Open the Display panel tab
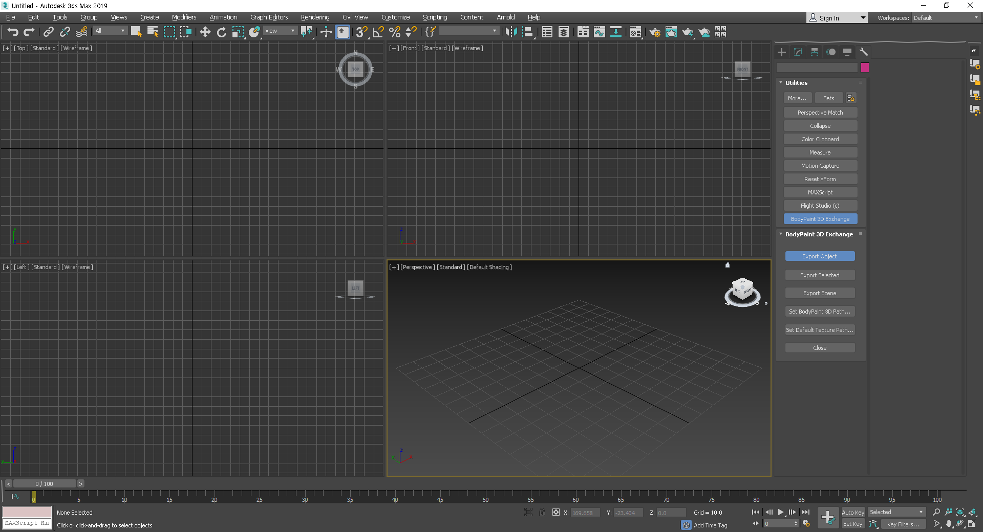 pyautogui.click(x=847, y=52)
